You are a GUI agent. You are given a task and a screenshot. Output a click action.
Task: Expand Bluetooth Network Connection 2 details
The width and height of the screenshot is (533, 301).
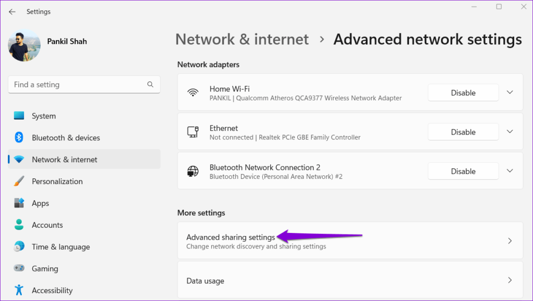coord(510,171)
